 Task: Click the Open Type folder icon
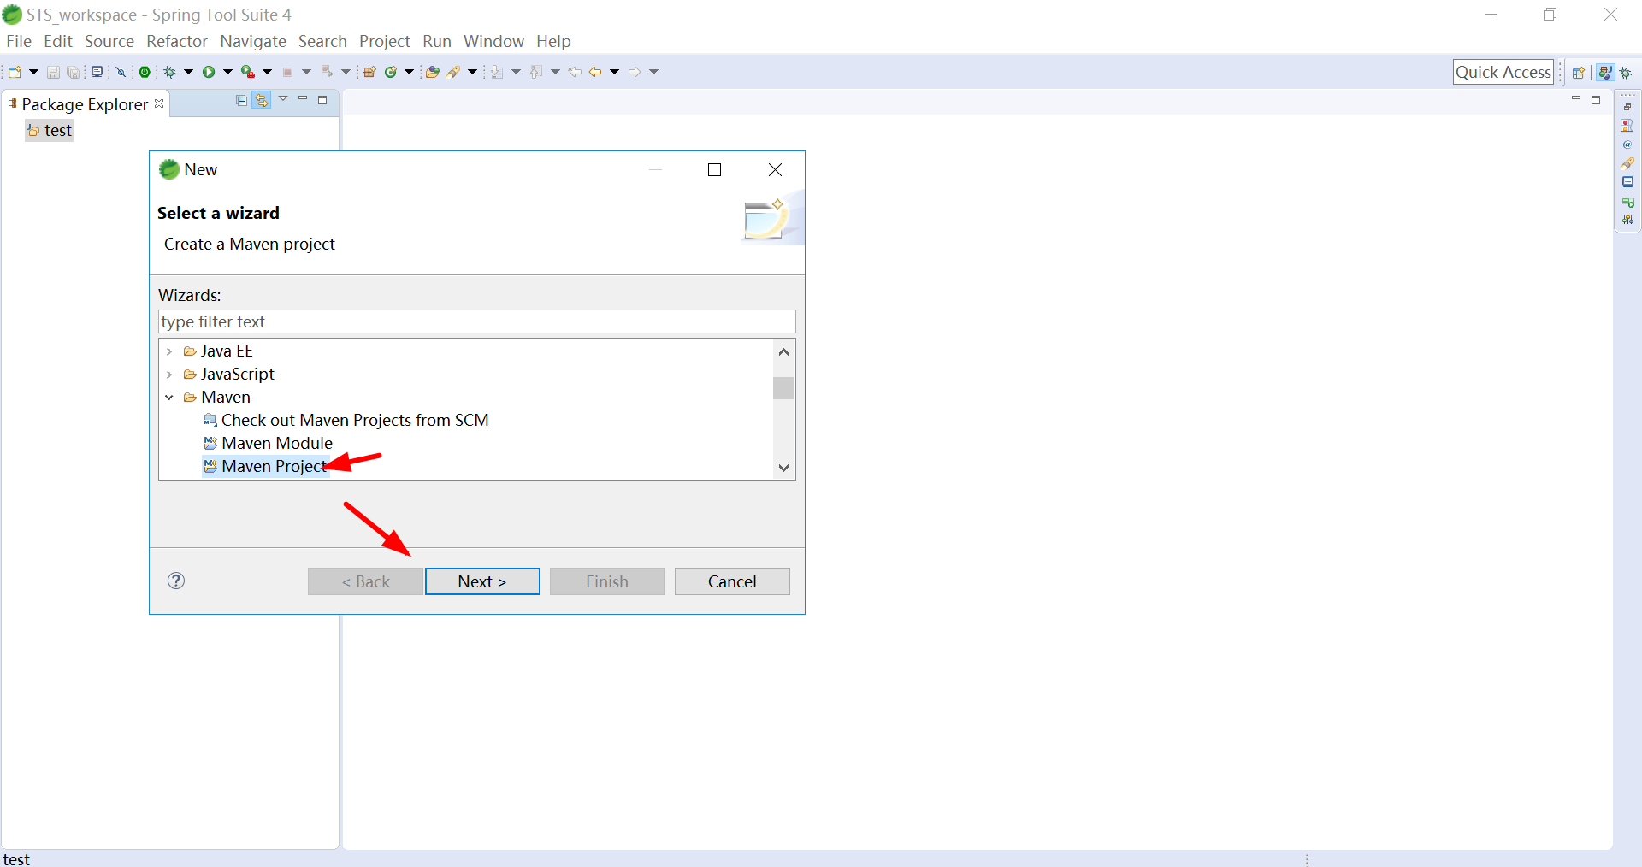click(x=433, y=72)
